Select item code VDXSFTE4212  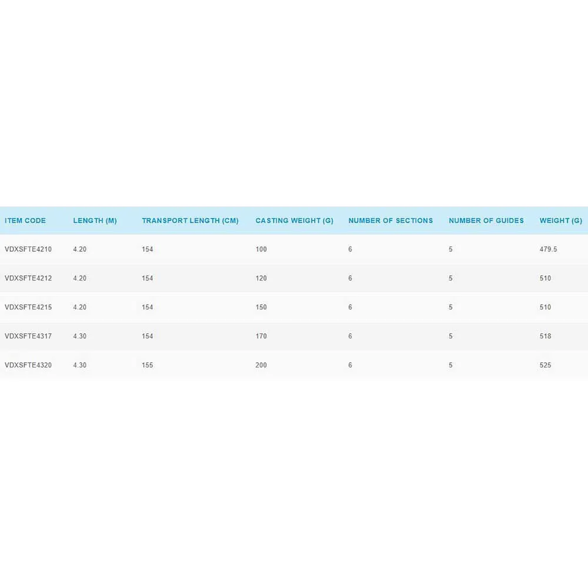28,278
